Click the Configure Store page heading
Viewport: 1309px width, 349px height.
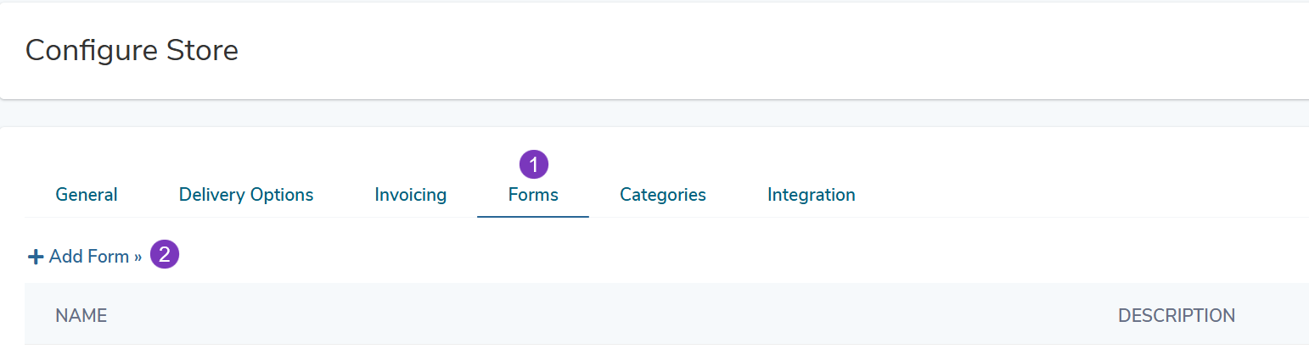click(132, 51)
